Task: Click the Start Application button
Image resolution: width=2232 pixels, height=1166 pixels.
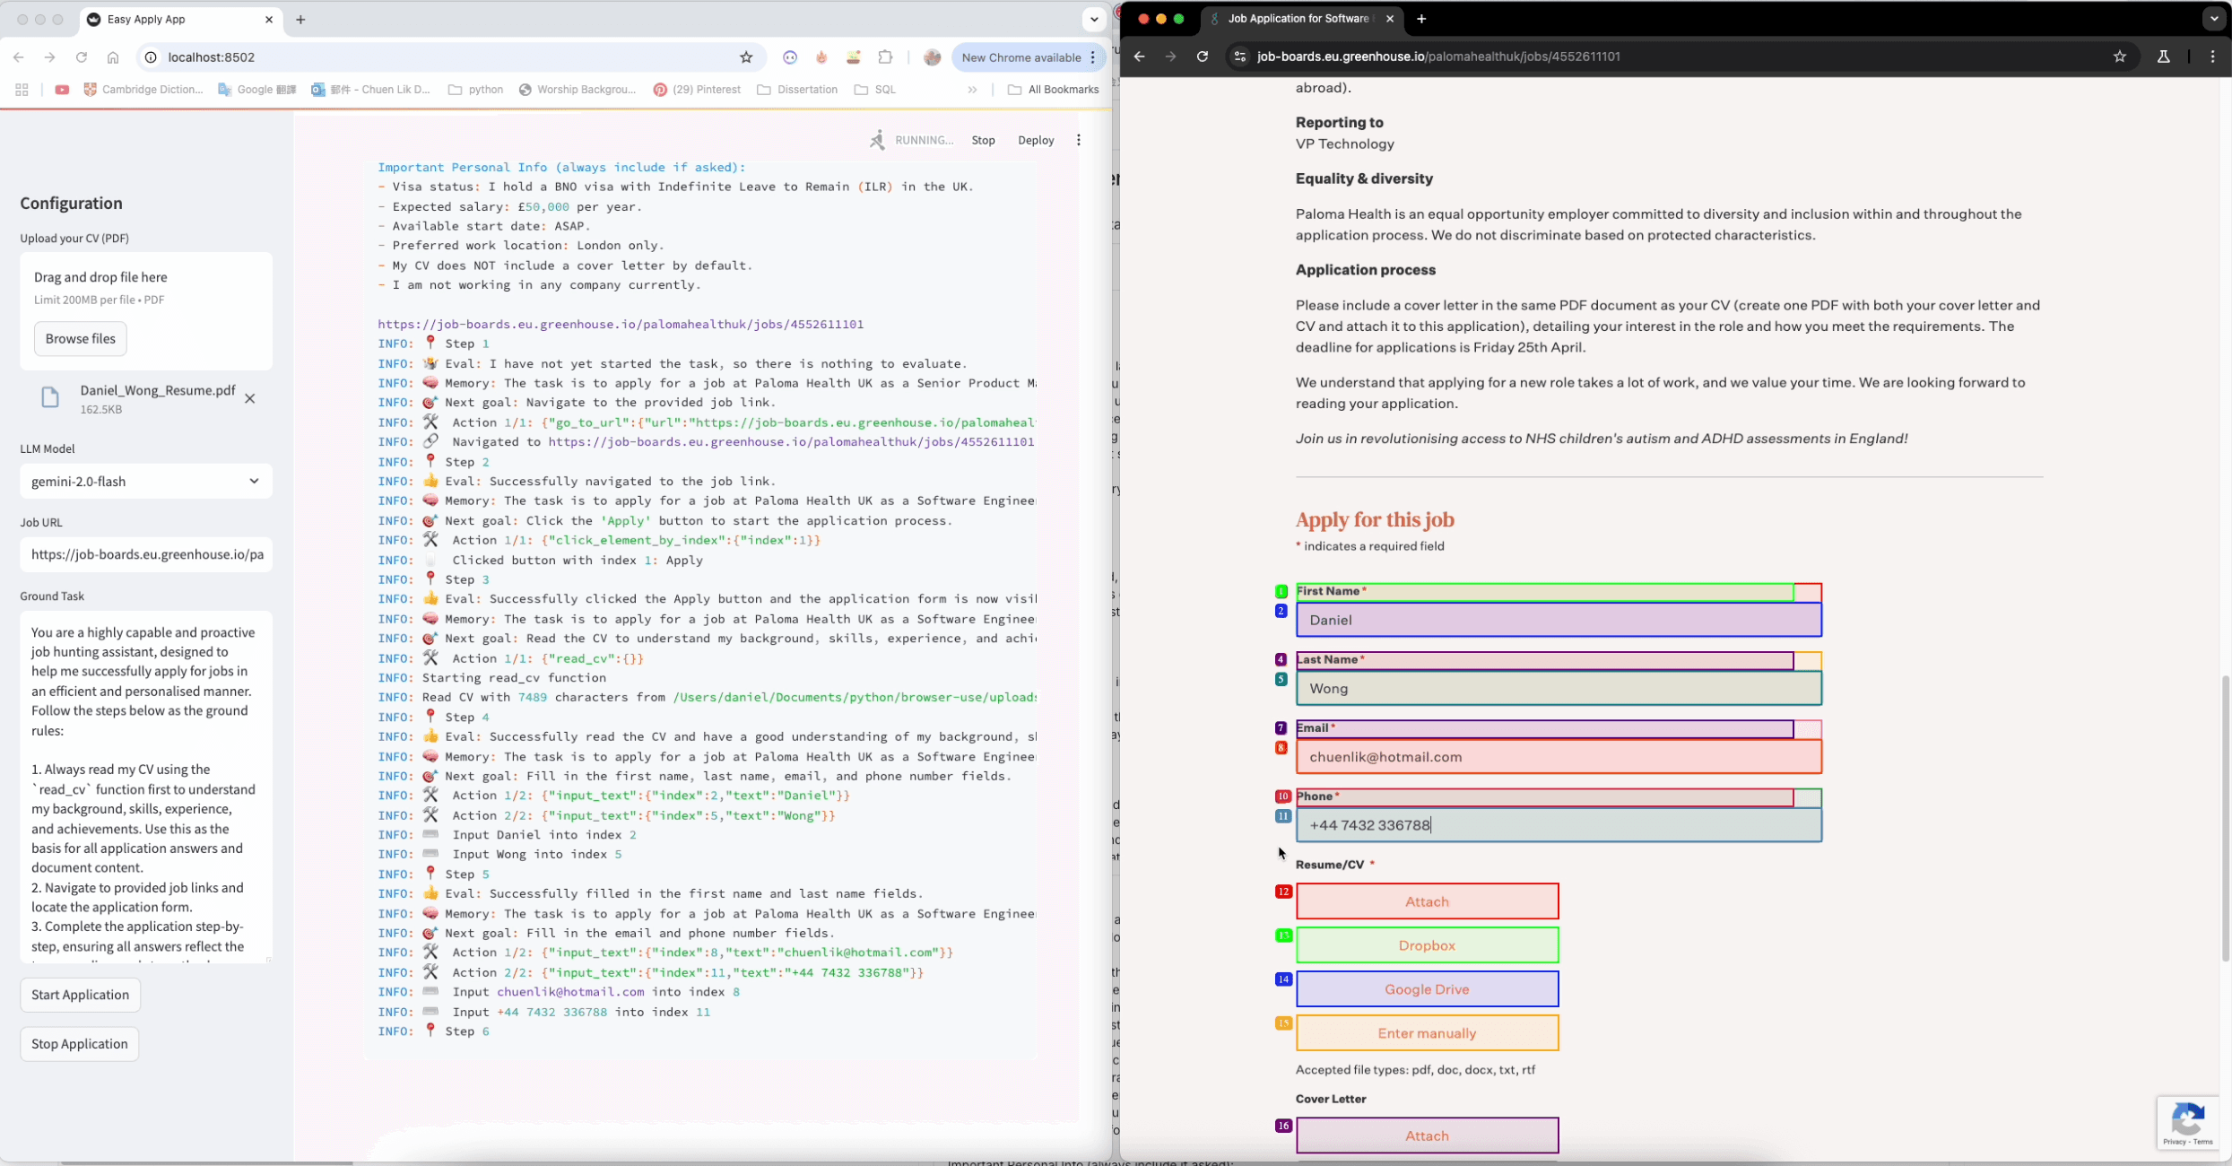Action: pyautogui.click(x=80, y=995)
